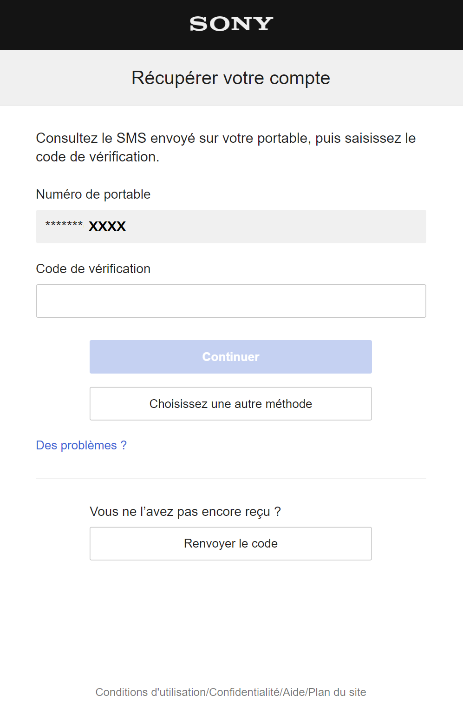The height and width of the screenshot is (702, 463).
Task: Click the Renvoyer le code button
Action: tap(230, 543)
